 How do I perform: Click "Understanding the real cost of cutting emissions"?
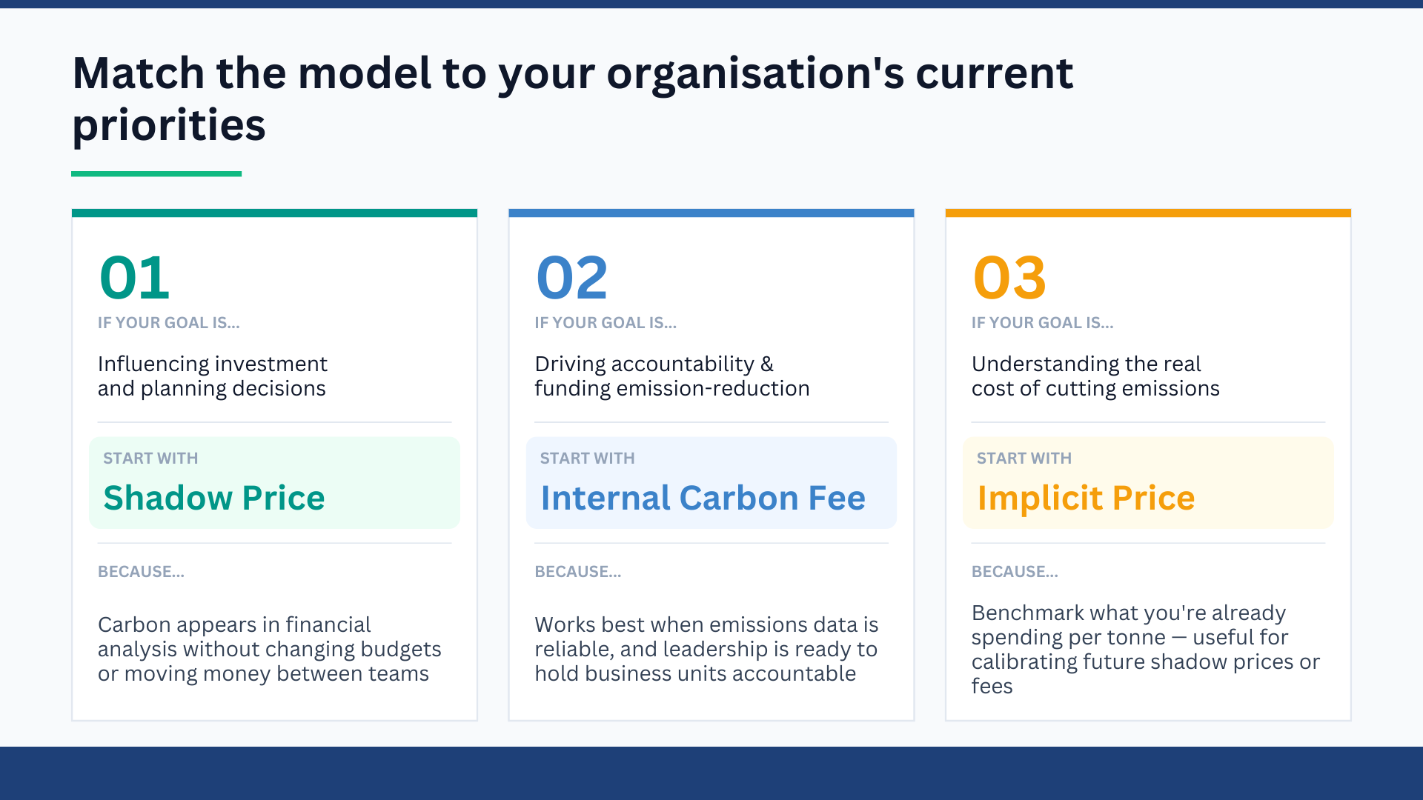point(1095,376)
